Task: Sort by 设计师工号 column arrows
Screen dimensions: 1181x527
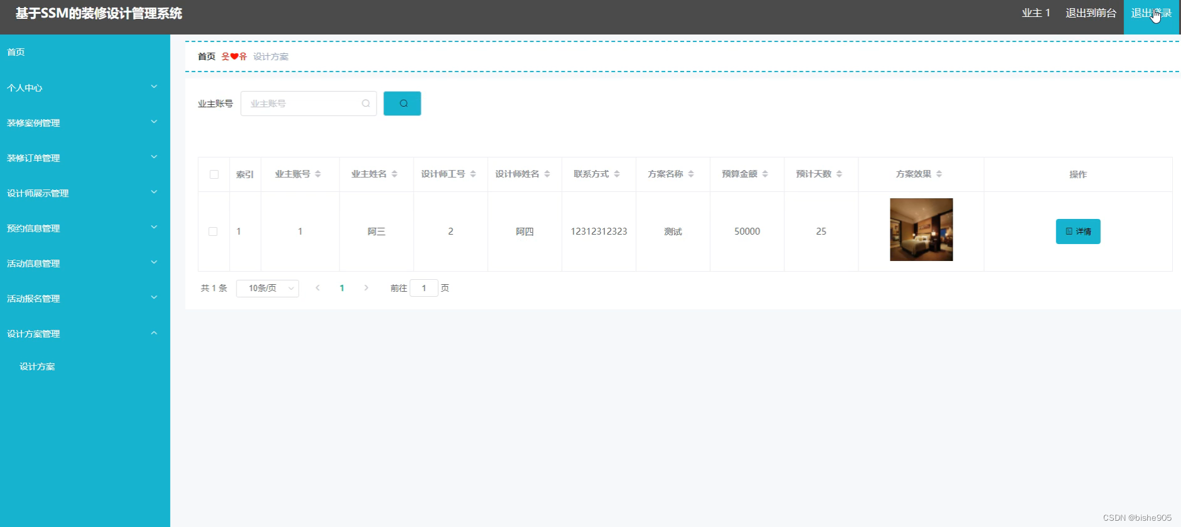Action: click(x=473, y=174)
